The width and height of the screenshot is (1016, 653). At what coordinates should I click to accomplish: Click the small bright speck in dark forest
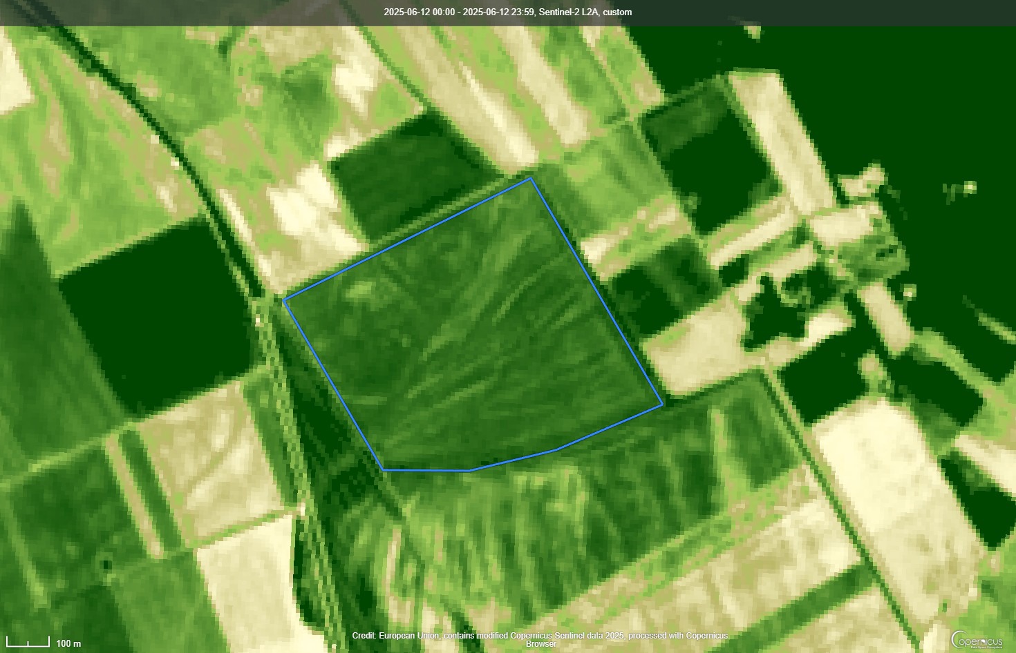coord(970,187)
